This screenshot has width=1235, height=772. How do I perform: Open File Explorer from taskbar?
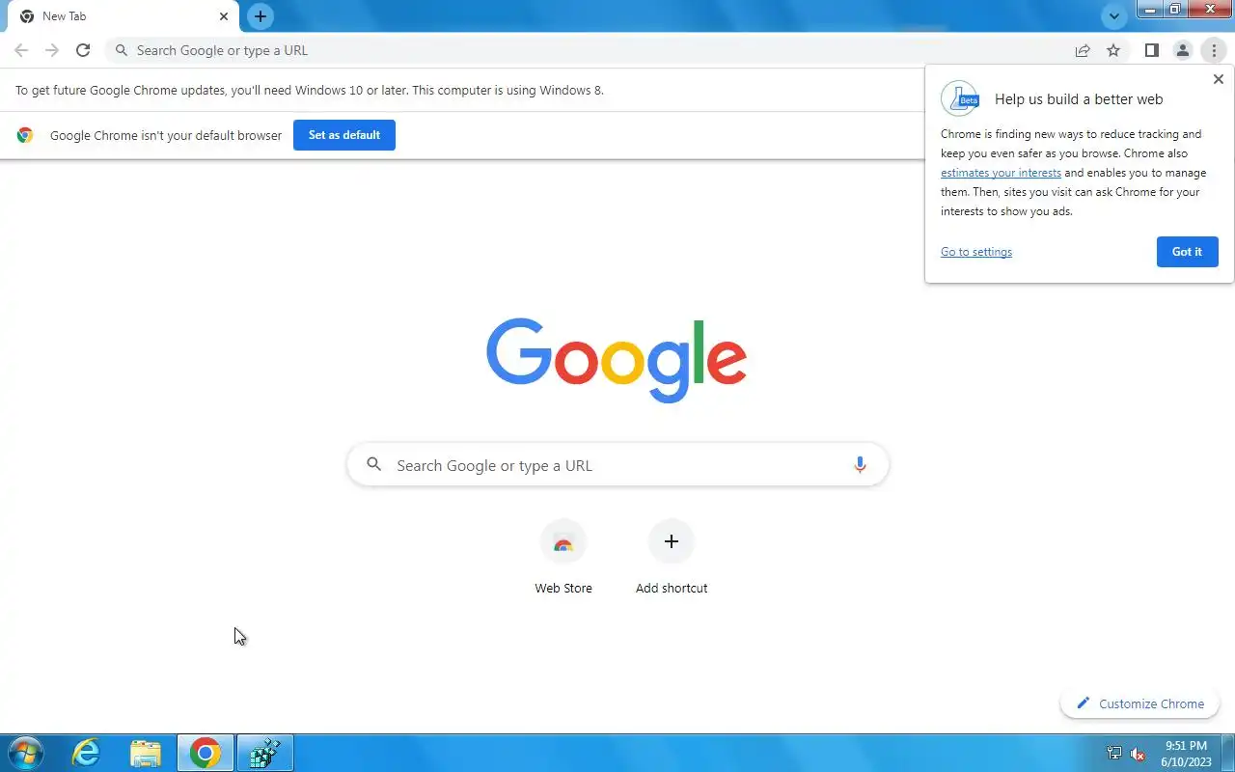pyautogui.click(x=146, y=753)
